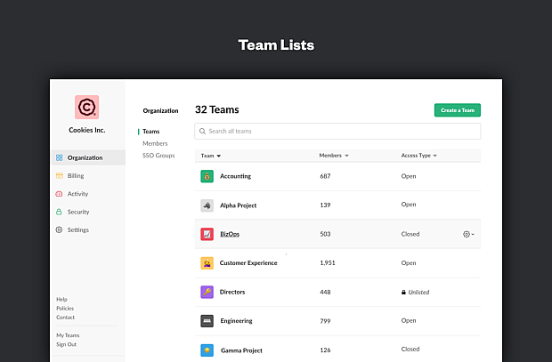The image size is (552, 362).
Task: Click the Engineering team icon
Action: point(207,321)
